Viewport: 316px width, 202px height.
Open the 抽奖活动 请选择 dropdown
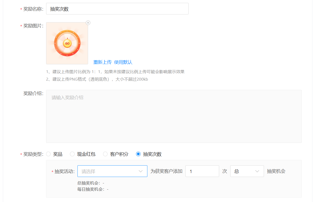click(x=109, y=171)
